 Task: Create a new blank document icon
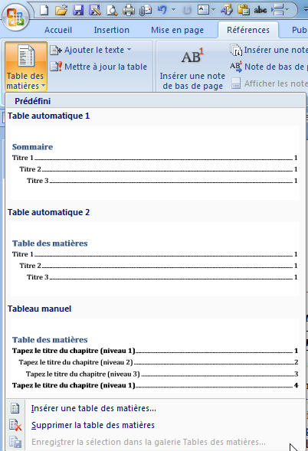click(x=44, y=10)
